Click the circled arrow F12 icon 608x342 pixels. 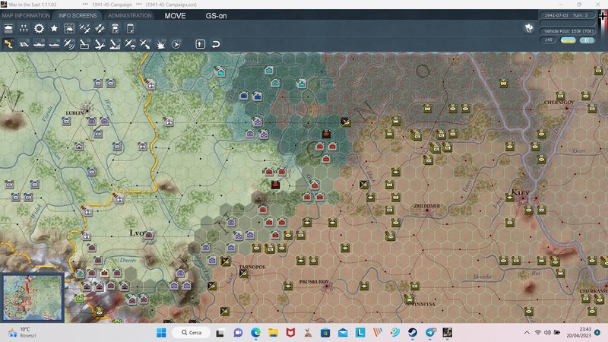click(176, 44)
